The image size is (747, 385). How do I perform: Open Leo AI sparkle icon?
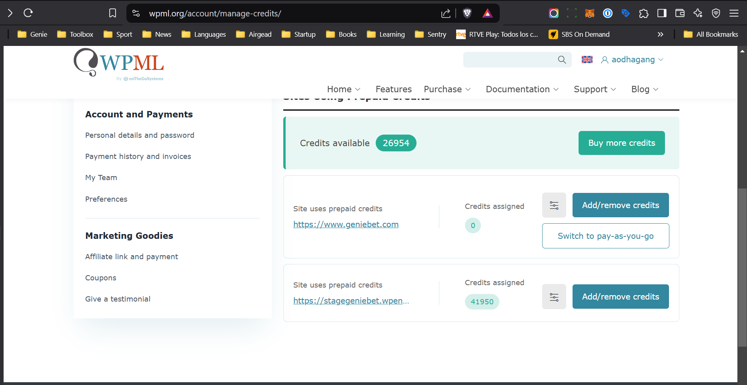698,13
